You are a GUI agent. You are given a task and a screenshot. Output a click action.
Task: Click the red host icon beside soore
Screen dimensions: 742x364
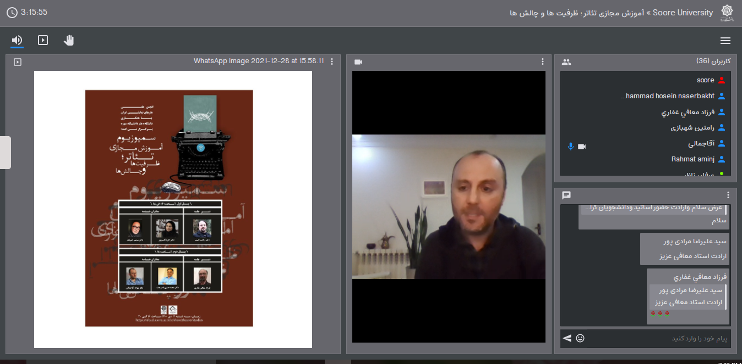click(722, 80)
